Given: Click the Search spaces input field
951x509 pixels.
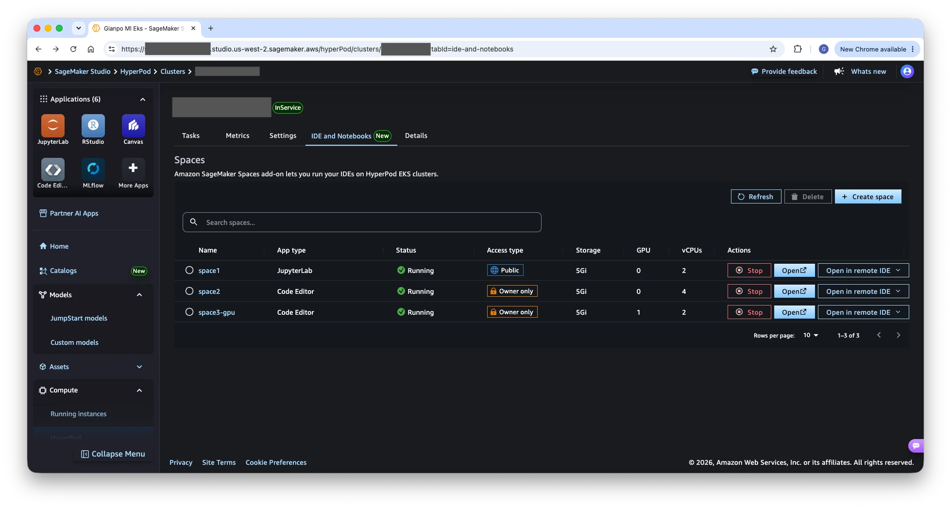Looking at the screenshot, I should 362,222.
